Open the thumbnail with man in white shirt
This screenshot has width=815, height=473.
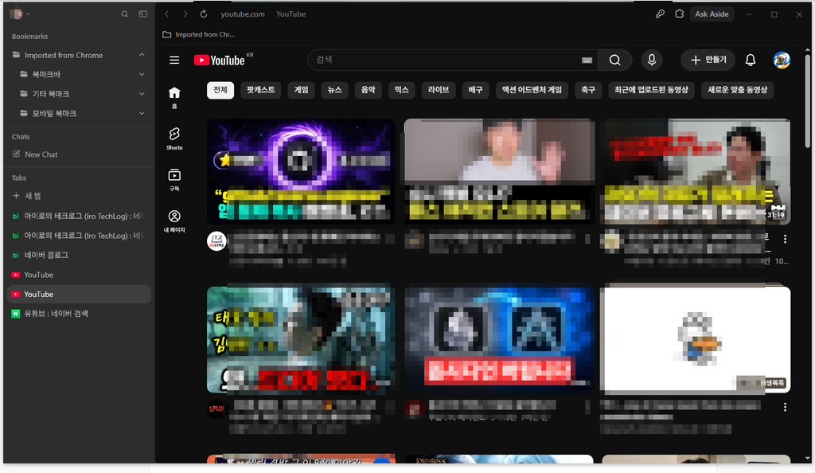click(499, 171)
